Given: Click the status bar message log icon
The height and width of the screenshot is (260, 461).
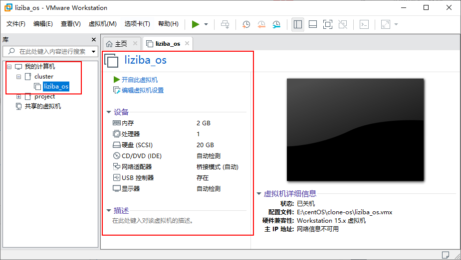Looking at the screenshot, I should 445,254.
